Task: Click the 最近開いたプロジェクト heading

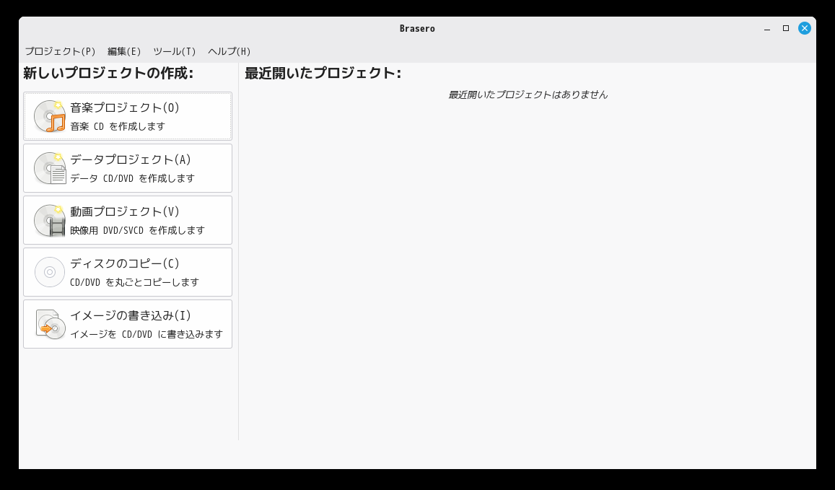Action: [323, 73]
